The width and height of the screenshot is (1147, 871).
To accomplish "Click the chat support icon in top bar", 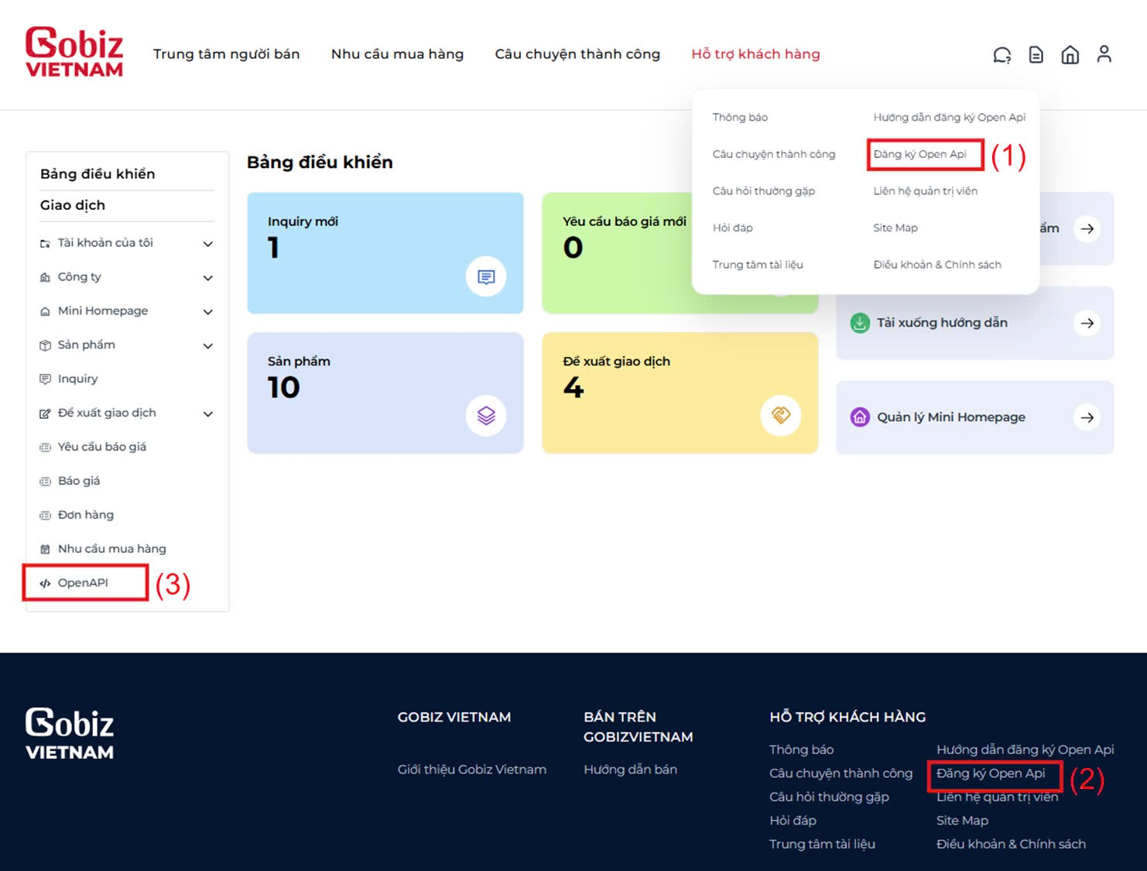I will [1001, 54].
